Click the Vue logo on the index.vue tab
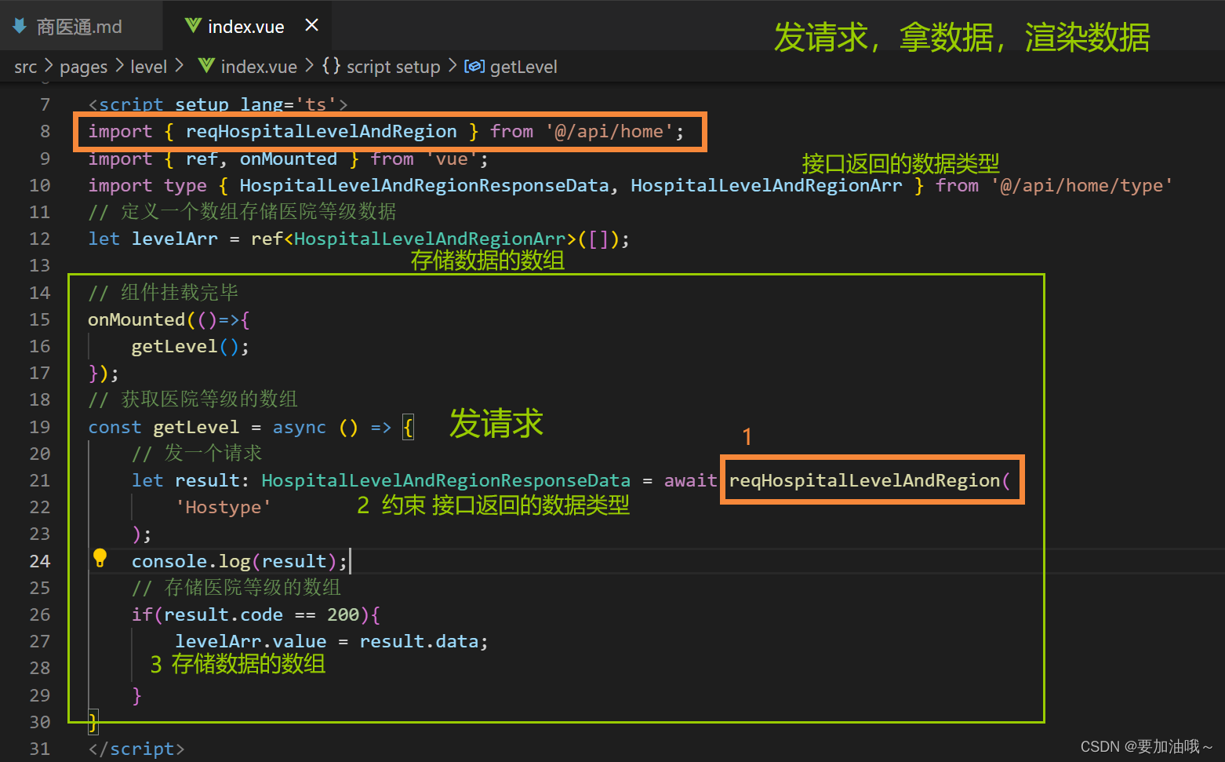1225x762 pixels. tap(193, 25)
